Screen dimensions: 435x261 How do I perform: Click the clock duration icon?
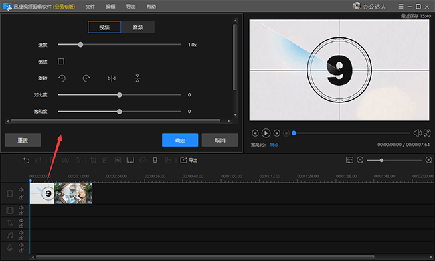click(x=143, y=161)
